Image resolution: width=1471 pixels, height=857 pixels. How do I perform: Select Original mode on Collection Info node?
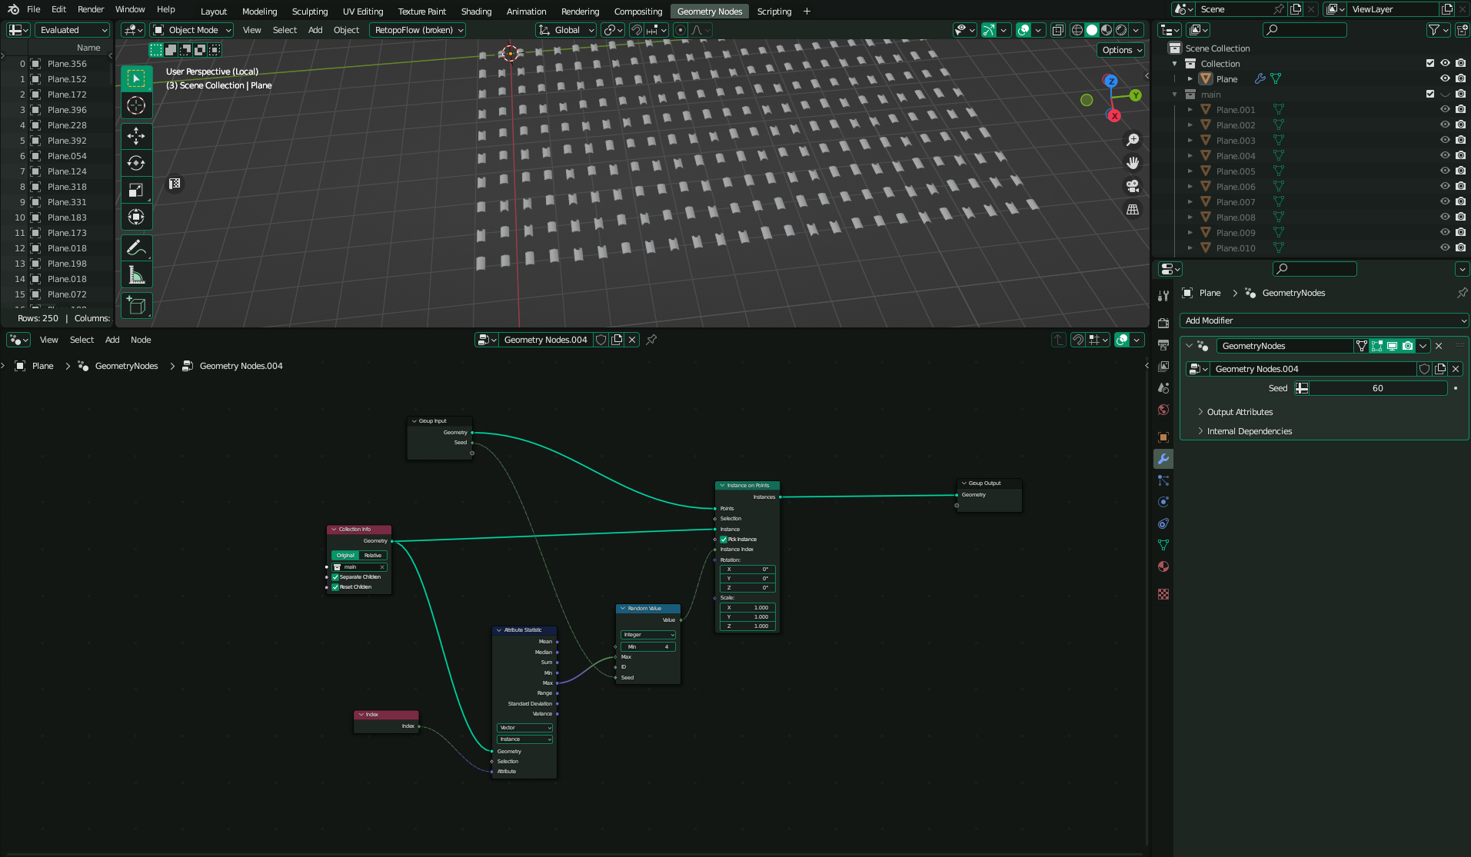345,555
